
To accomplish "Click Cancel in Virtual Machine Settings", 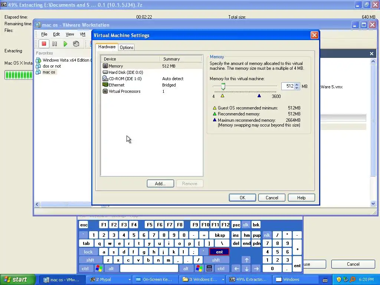I will click(x=272, y=197).
